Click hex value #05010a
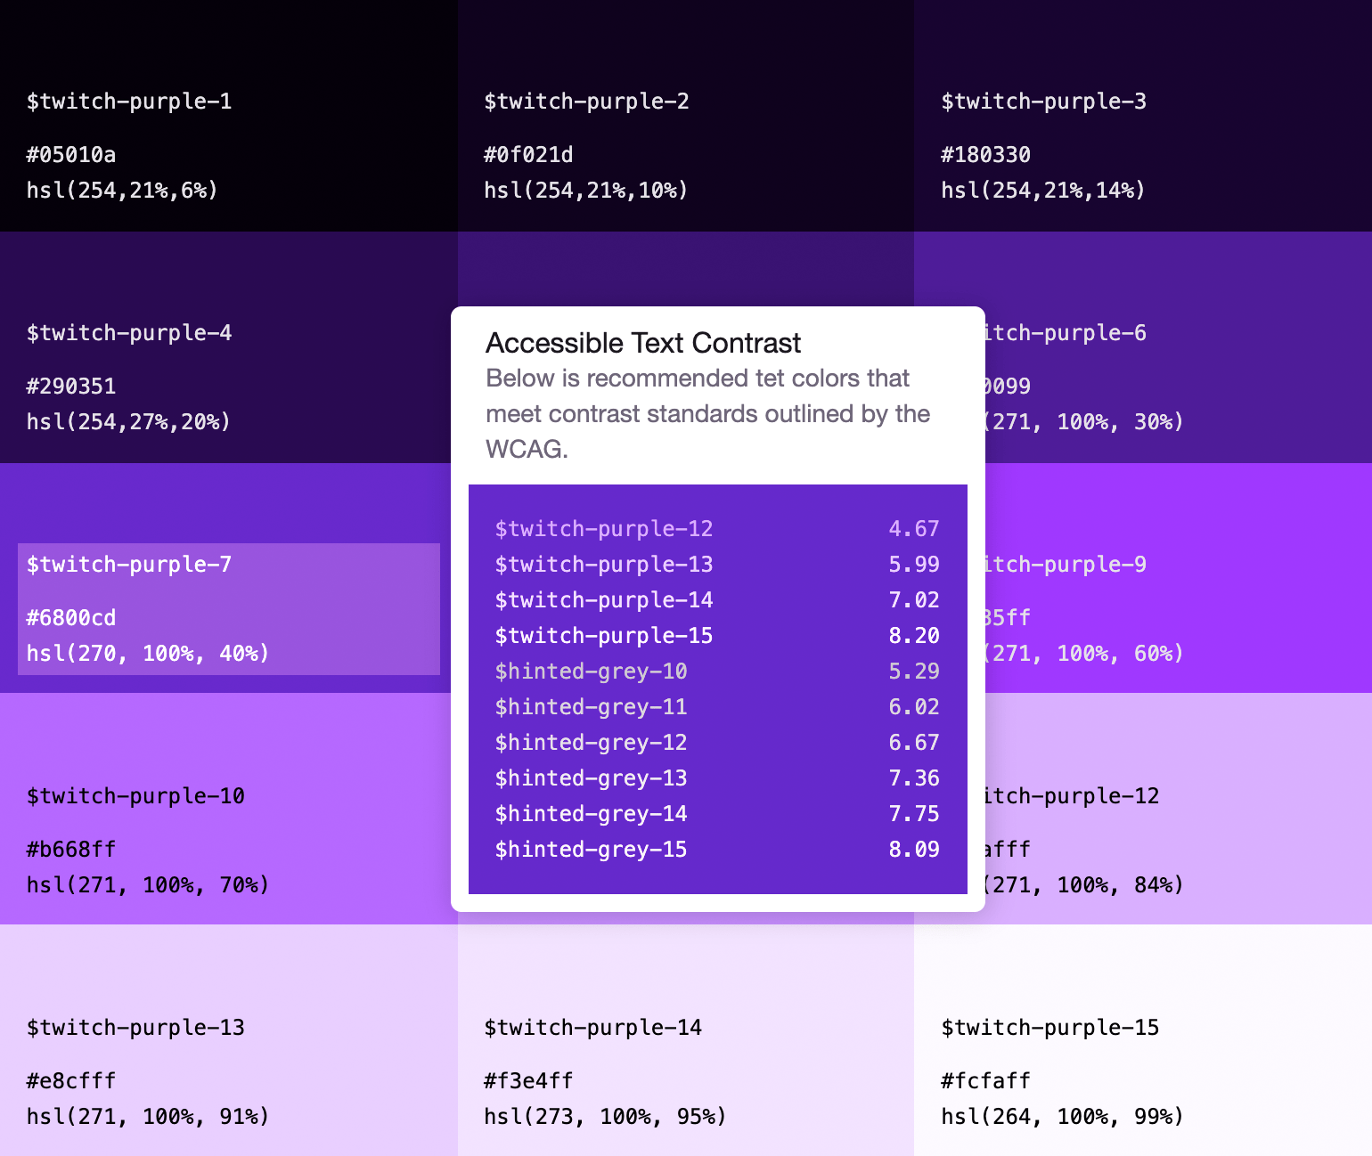The image size is (1372, 1156). tap(71, 155)
